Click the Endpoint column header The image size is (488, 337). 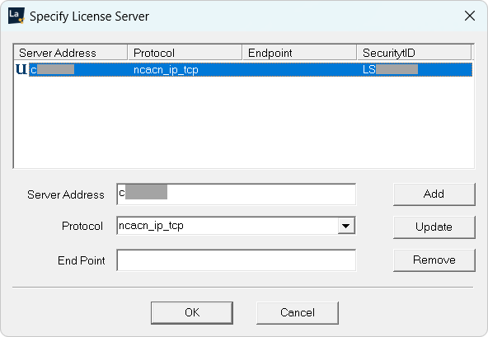[x=300, y=53]
